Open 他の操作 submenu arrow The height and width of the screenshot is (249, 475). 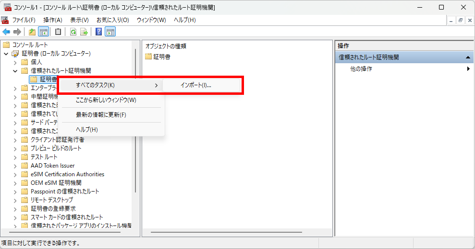468,68
